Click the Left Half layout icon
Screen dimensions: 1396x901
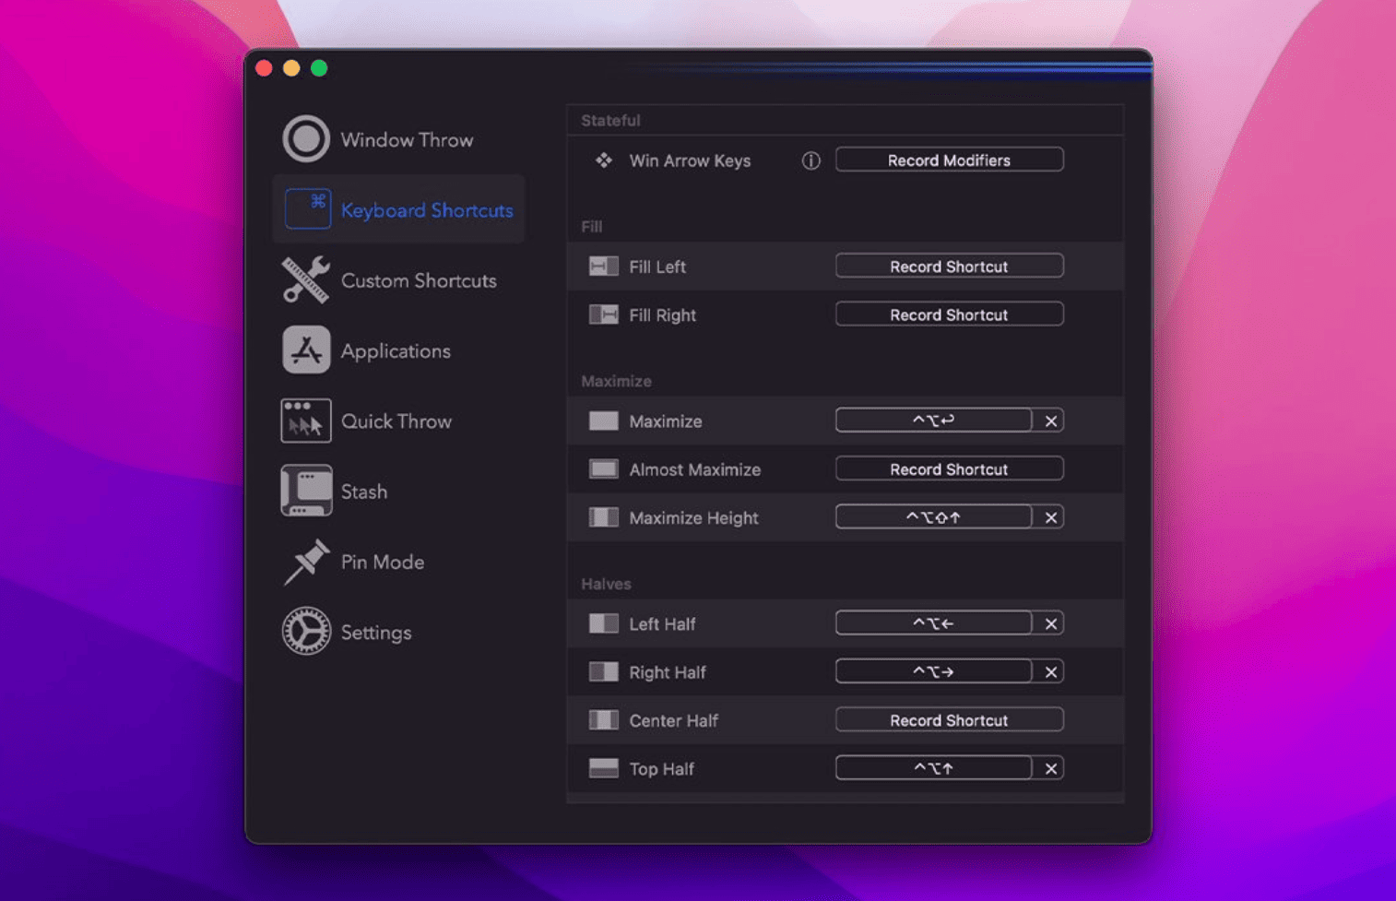click(603, 623)
